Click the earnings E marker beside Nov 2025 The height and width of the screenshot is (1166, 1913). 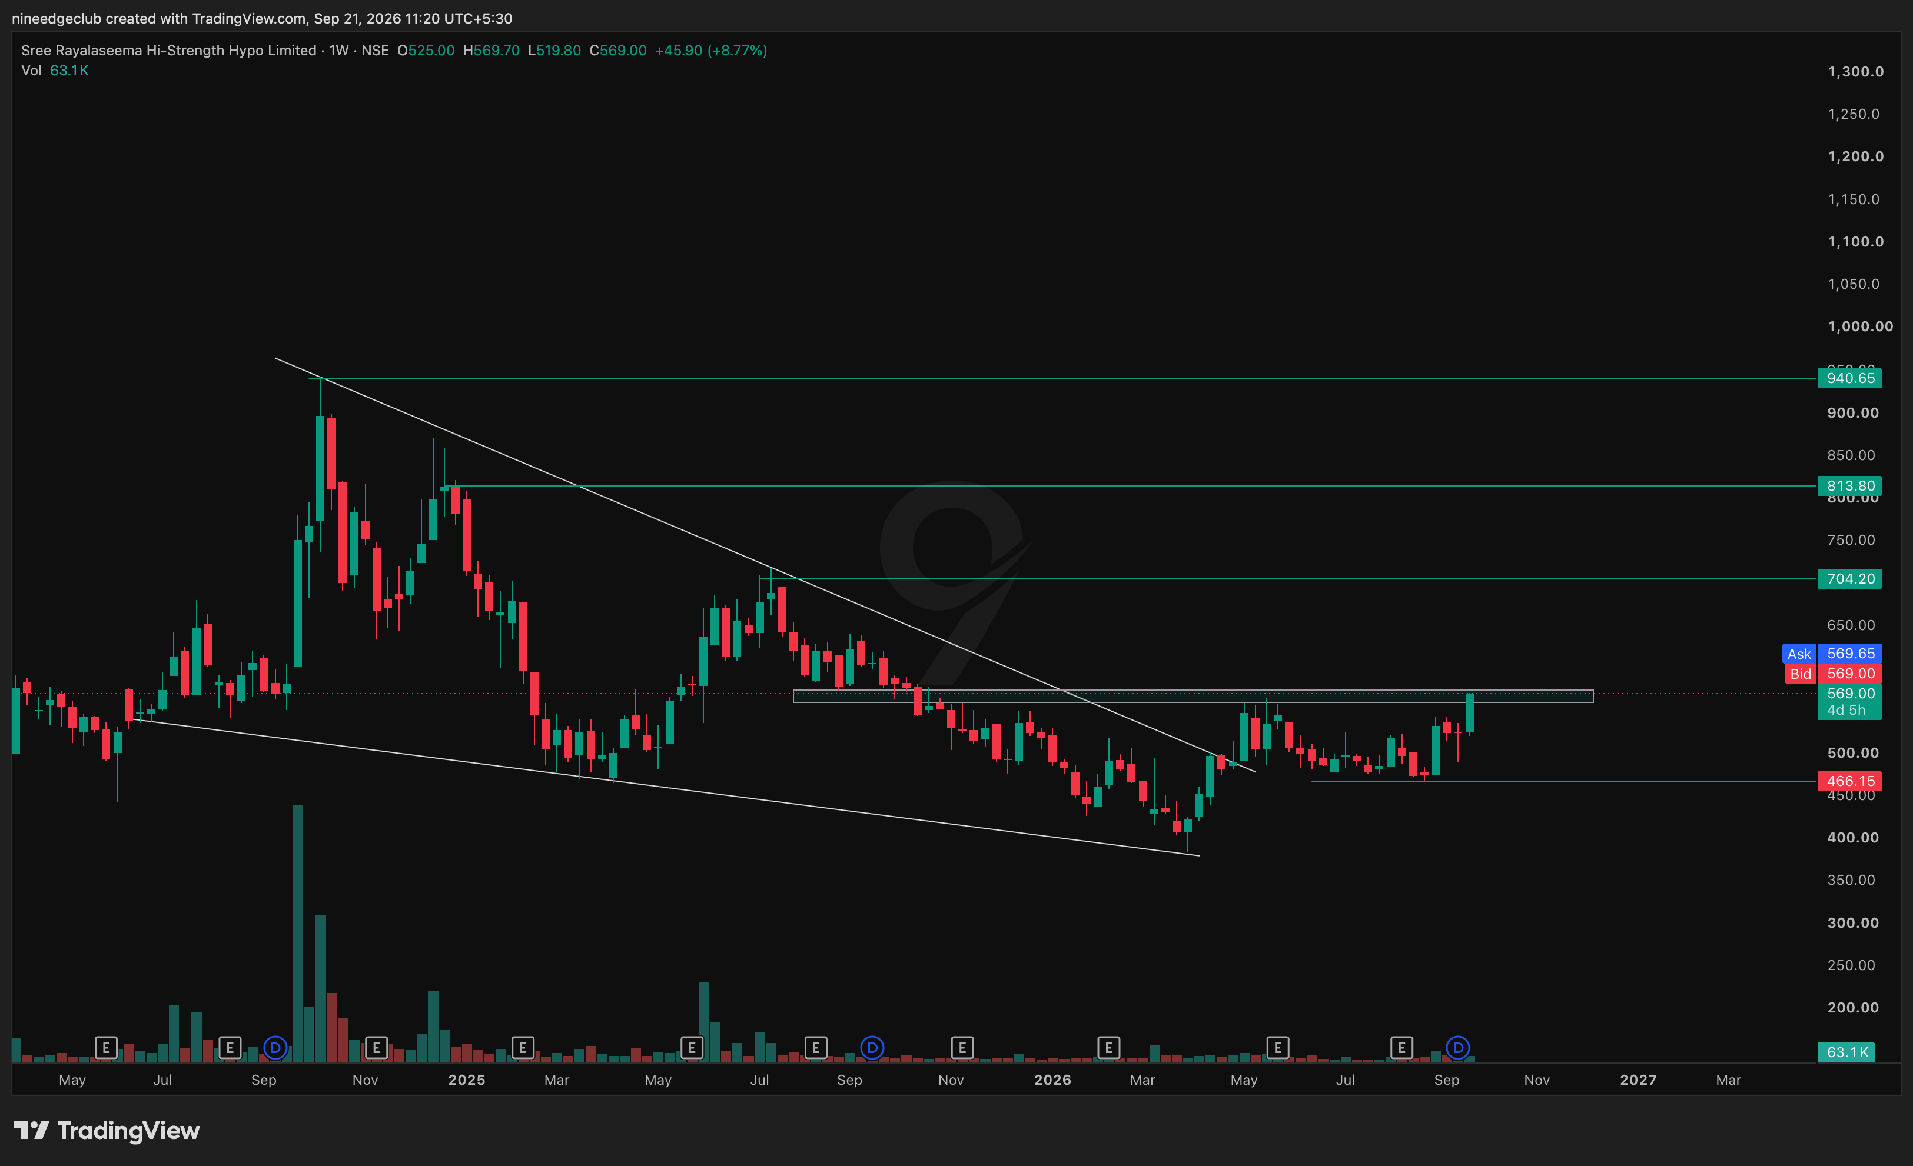point(962,1048)
